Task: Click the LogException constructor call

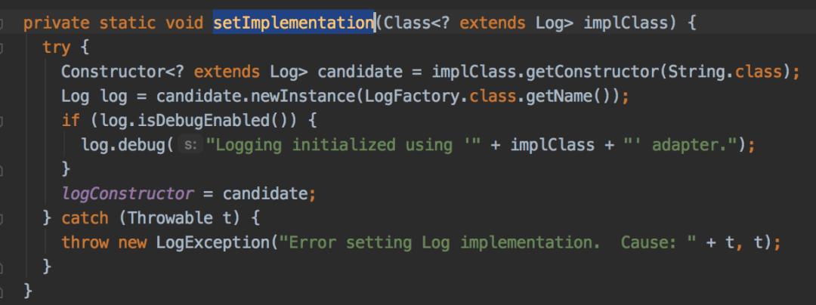Action: tap(213, 242)
